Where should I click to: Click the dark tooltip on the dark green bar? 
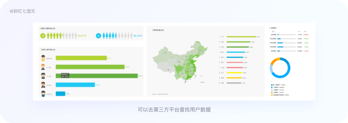(65, 76)
